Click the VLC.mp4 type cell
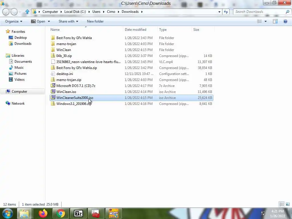The width and height of the screenshot is (292, 219). (166, 62)
